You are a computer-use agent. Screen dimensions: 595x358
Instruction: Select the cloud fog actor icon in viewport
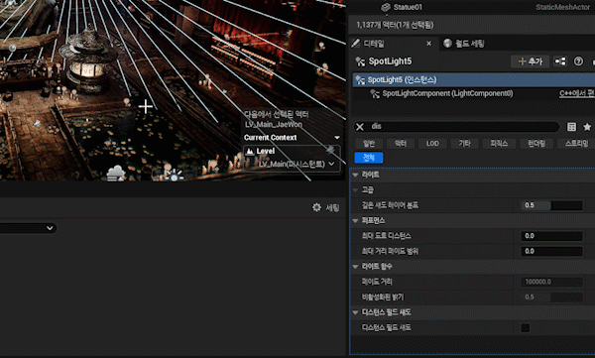tap(115, 174)
